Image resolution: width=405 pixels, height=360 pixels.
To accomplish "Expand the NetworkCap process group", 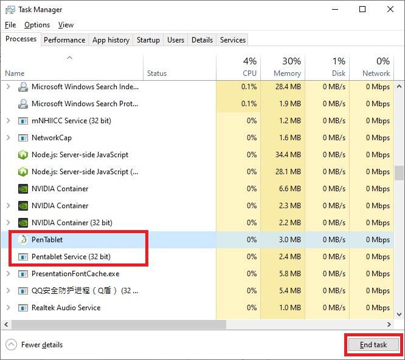I will (9, 138).
